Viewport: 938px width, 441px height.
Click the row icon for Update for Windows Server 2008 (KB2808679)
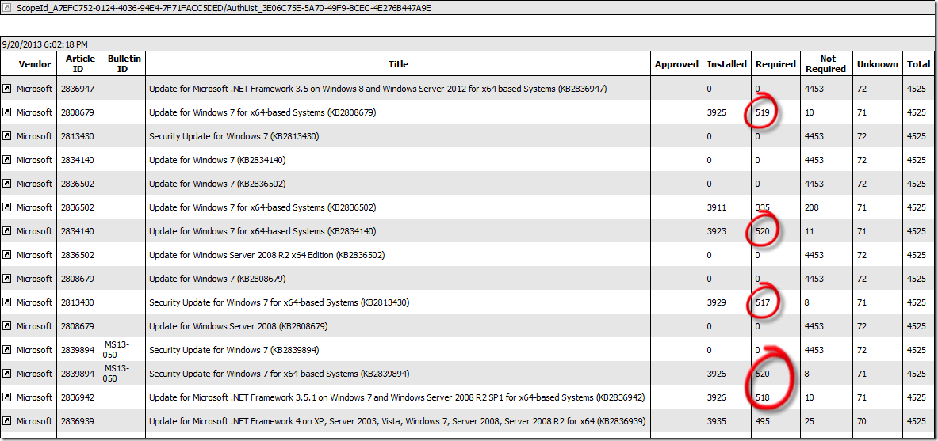(x=7, y=326)
